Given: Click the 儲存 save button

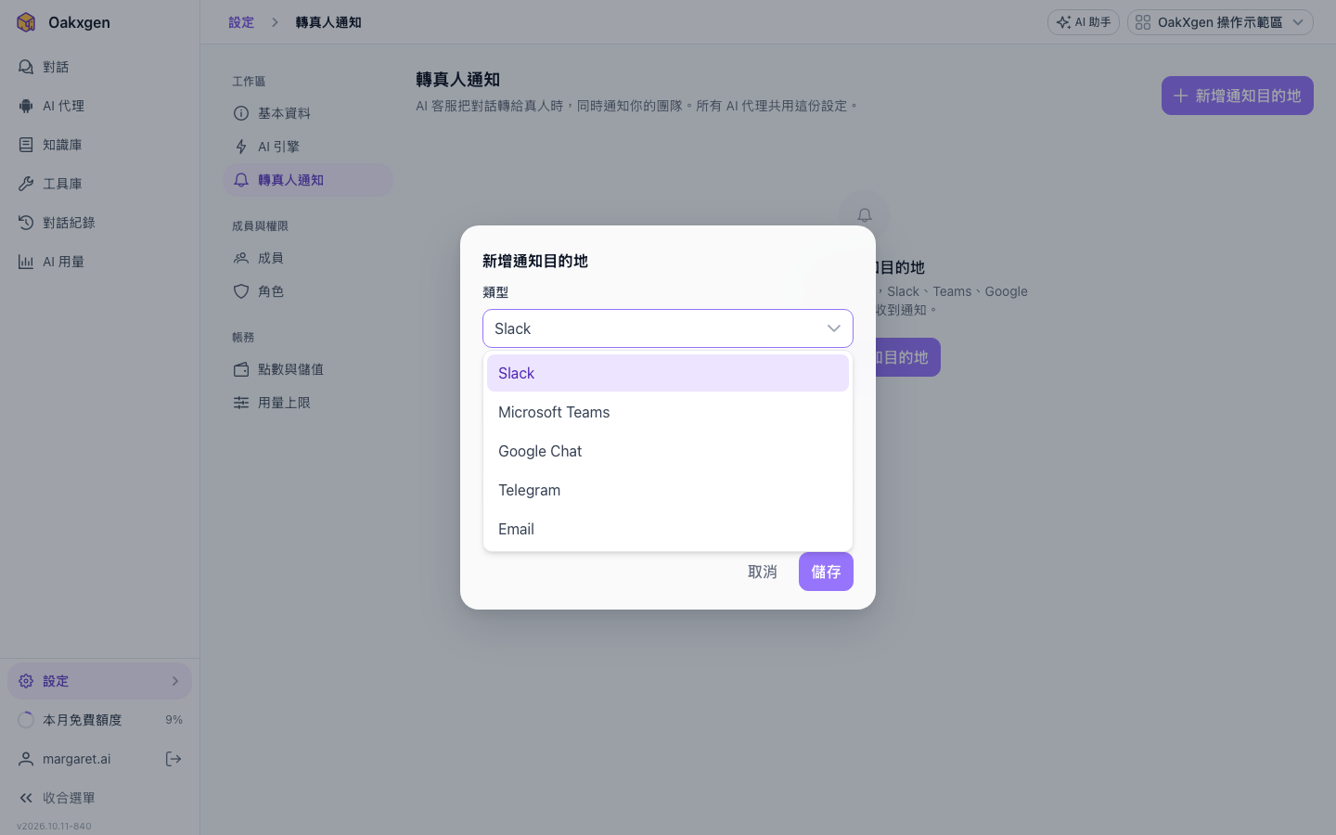Looking at the screenshot, I should pyautogui.click(x=826, y=572).
